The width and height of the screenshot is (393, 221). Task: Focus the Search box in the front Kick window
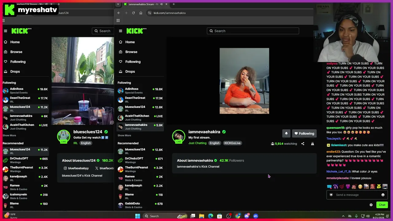pyautogui.click(x=253, y=31)
